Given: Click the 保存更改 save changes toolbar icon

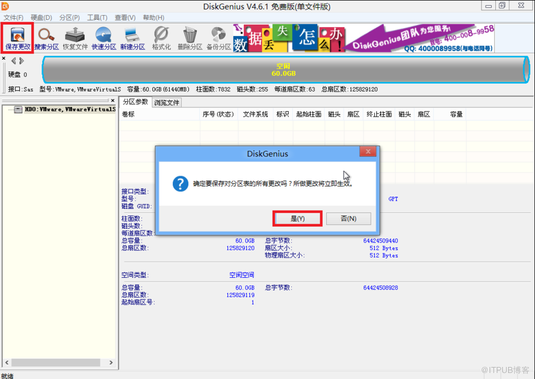Looking at the screenshot, I should click(x=17, y=39).
